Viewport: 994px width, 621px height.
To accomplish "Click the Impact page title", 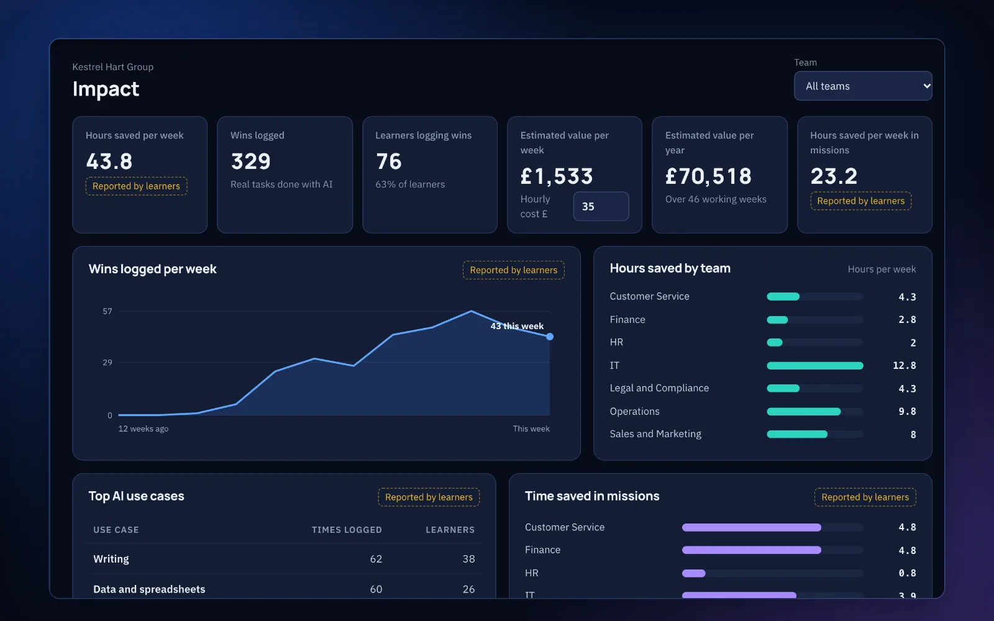I will pyautogui.click(x=106, y=89).
